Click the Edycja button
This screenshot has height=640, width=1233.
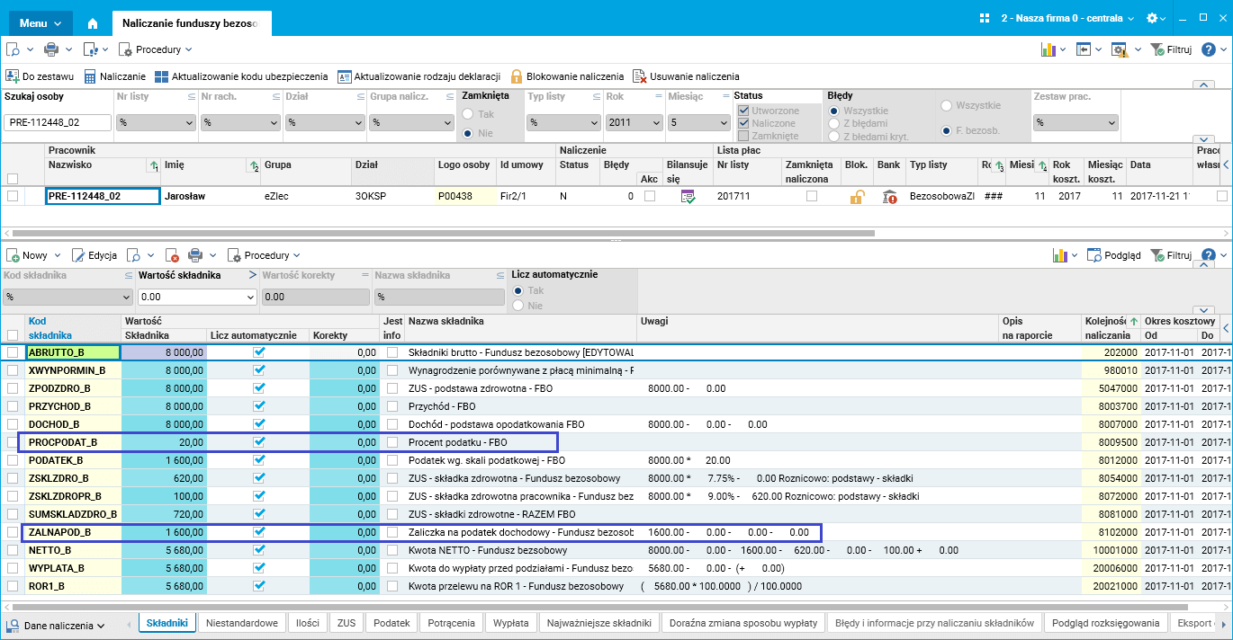click(x=94, y=255)
